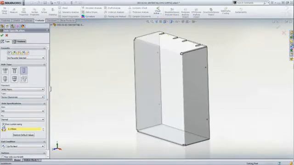This screenshot has width=294, height=165.
Task: Click the Apply Defaults favorite icon
Action: [9, 53]
